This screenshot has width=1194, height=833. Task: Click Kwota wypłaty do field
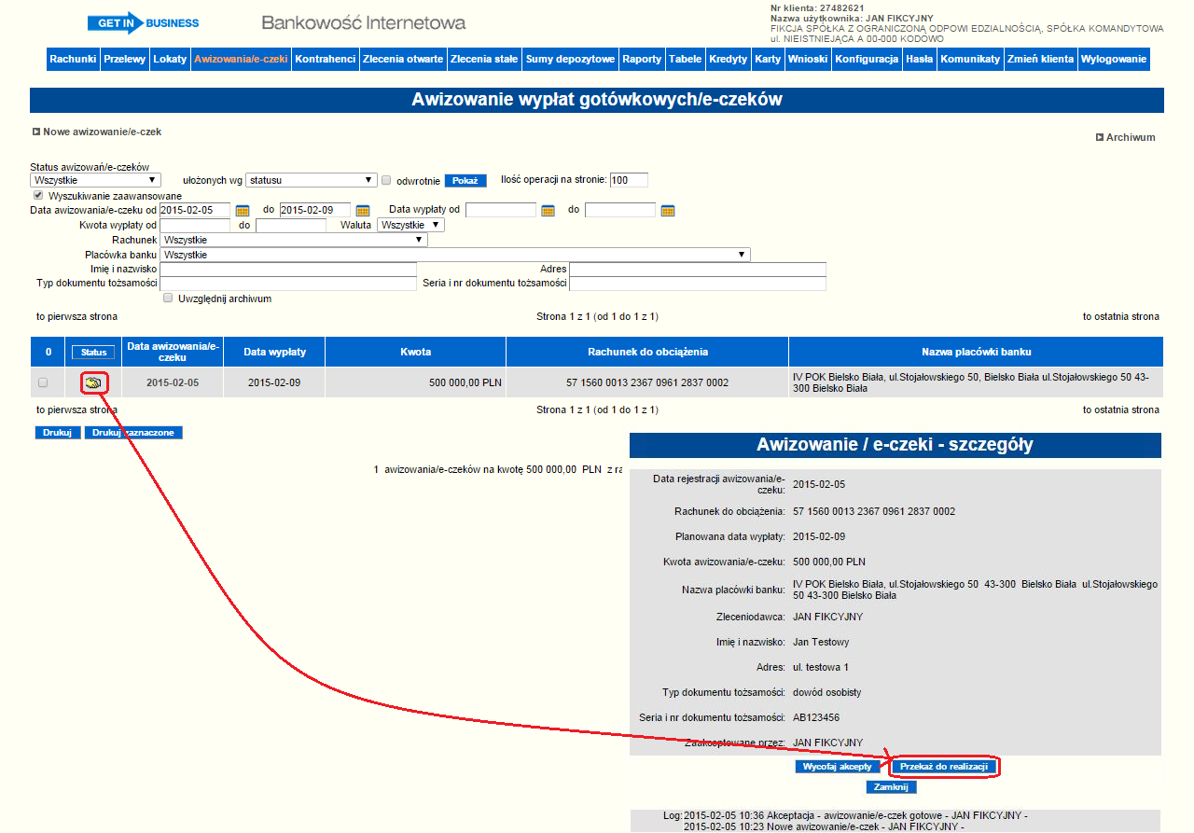coord(291,225)
